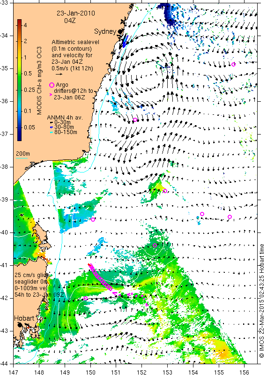267x375 pixels.
Task: Click the 147 longitude axis label
Action: click(x=13, y=372)
